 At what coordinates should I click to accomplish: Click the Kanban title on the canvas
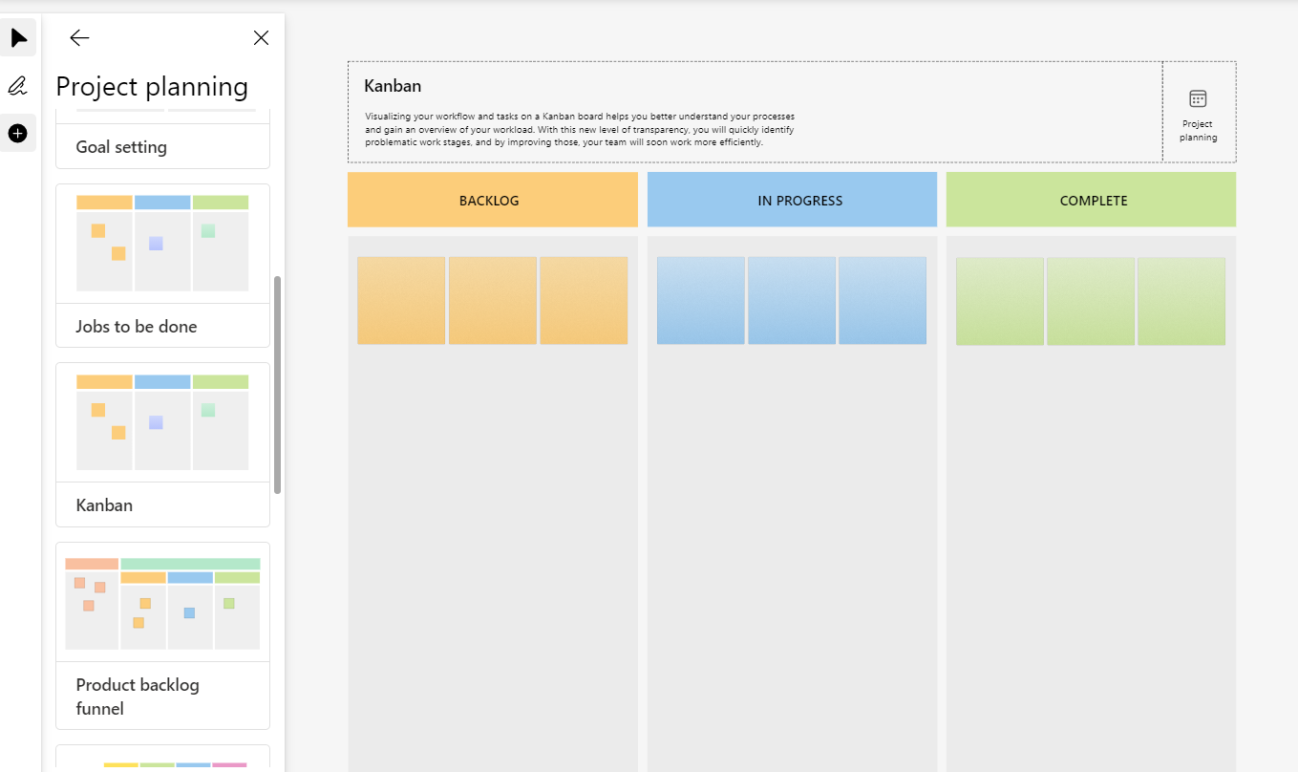393,86
